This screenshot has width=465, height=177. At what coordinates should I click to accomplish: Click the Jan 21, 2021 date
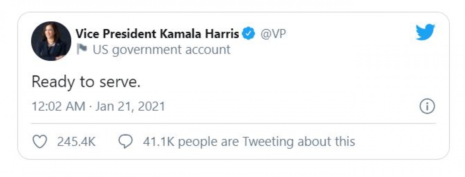[x=130, y=106]
